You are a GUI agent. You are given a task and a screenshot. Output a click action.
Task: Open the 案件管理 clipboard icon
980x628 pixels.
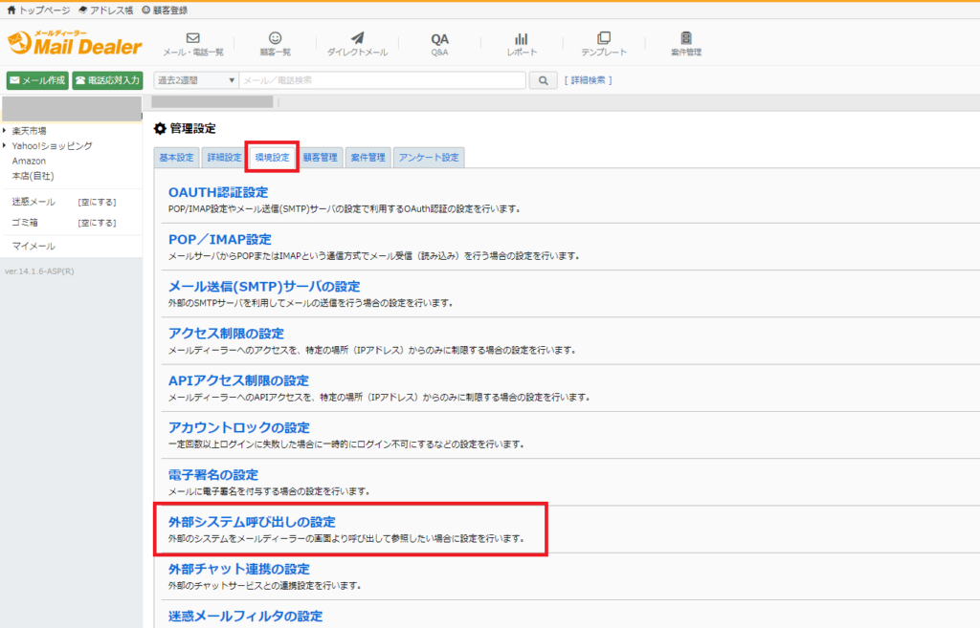(x=686, y=38)
